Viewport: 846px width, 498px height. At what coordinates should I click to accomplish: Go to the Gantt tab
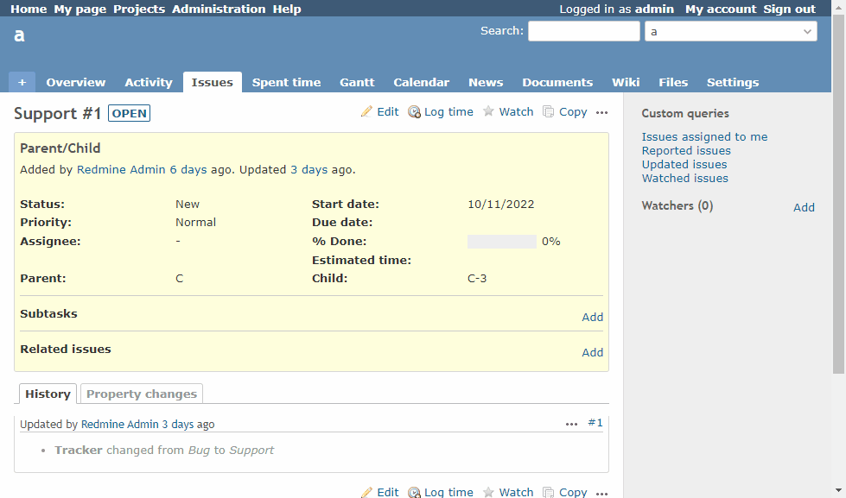pos(357,82)
